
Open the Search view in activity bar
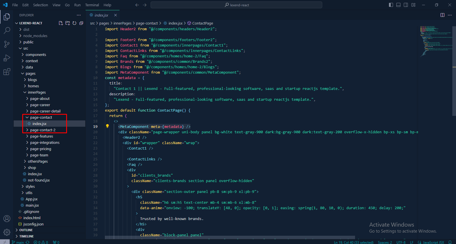(7, 30)
